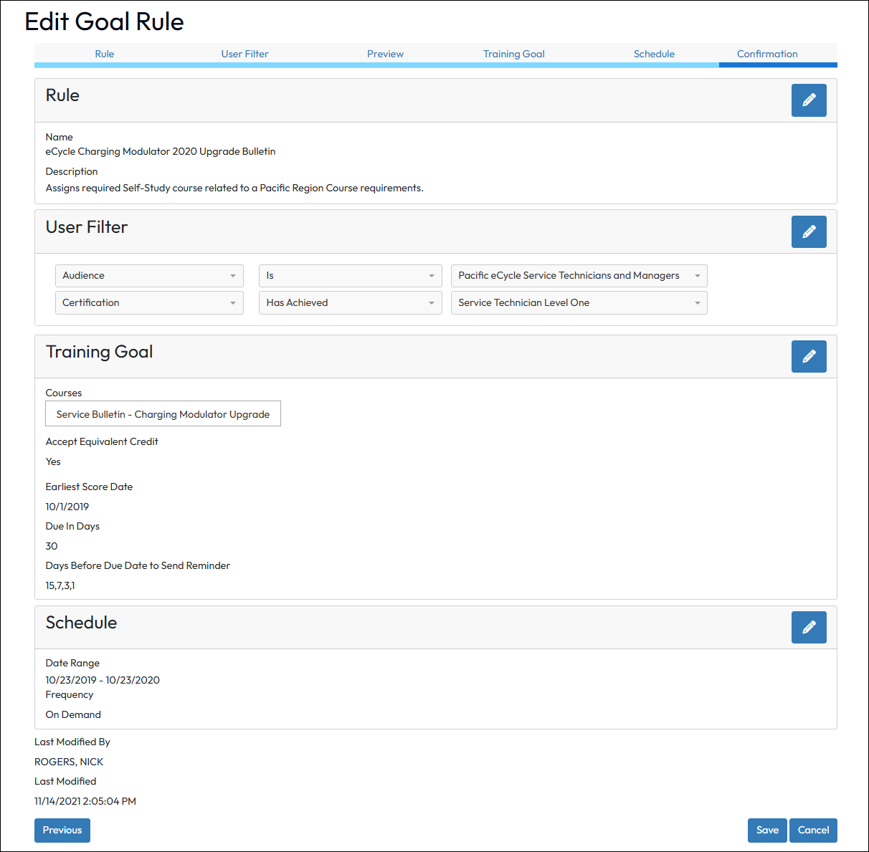869x852 pixels.
Task: Switch to the User Filter step
Action: 244,54
